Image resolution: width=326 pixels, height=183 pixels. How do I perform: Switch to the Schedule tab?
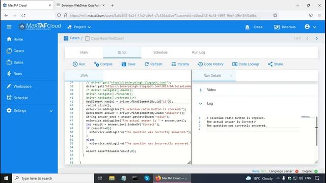pyautogui.click(x=160, y=52)
